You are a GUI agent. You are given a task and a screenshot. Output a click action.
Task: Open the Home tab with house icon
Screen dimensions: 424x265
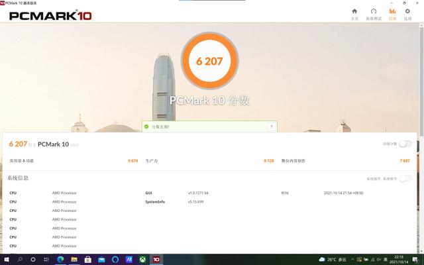pyautogui.click(x=354, y=15)
